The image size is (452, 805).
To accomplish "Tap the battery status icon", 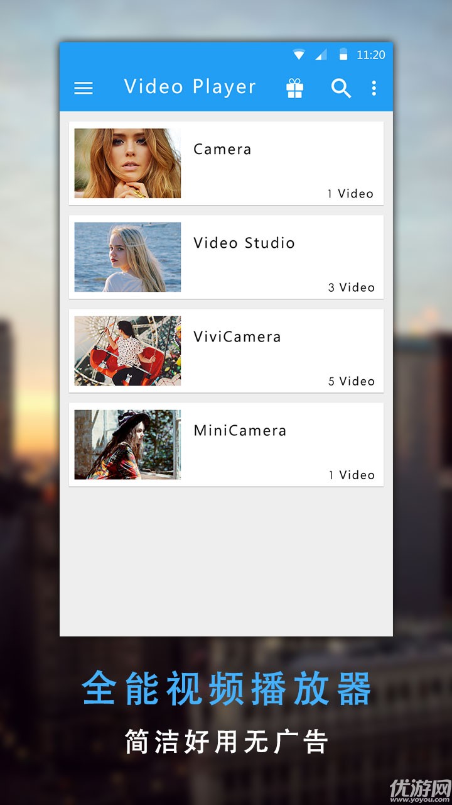I will [343, 55].
